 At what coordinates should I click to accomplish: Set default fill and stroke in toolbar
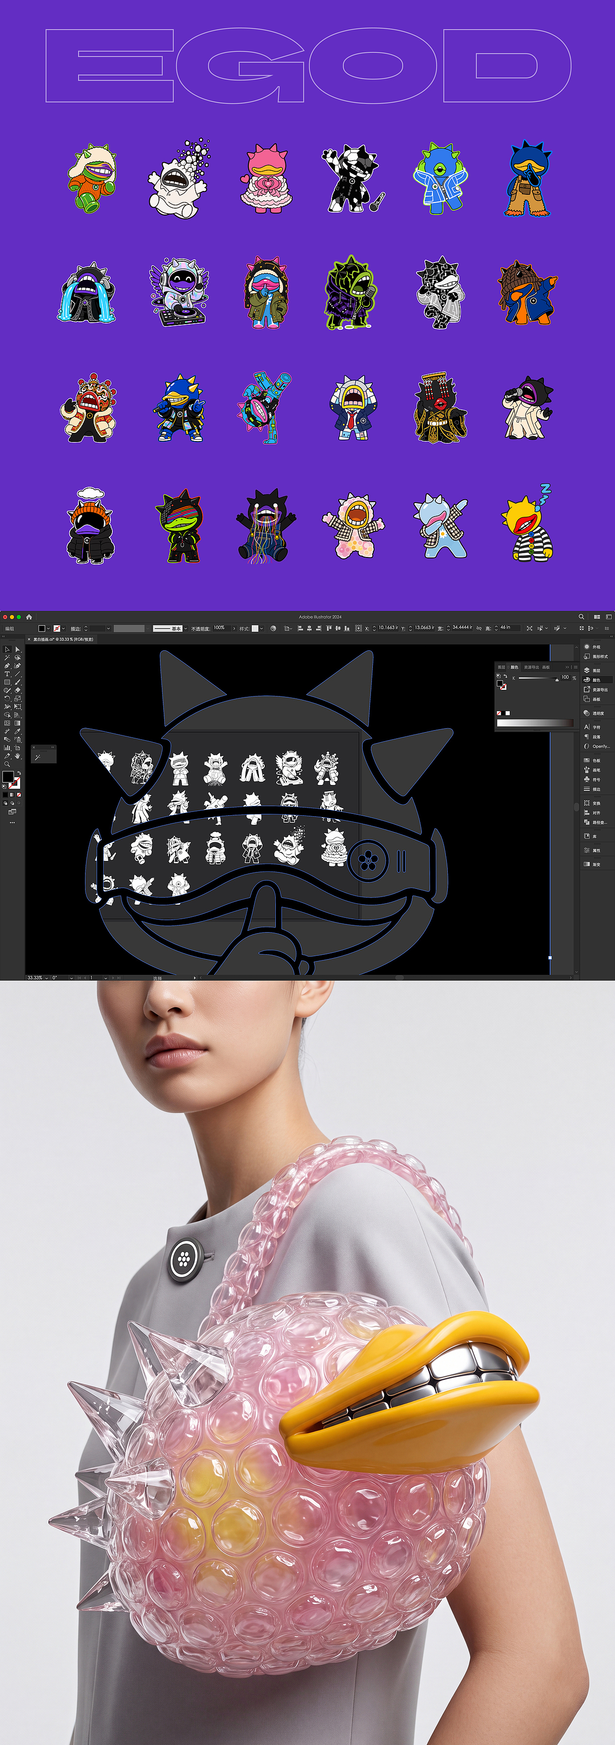pyautogui.click(x=4, y=786)
